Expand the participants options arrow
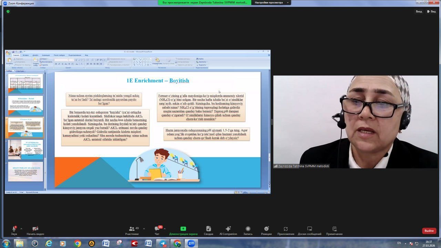 tap(144, 228)
